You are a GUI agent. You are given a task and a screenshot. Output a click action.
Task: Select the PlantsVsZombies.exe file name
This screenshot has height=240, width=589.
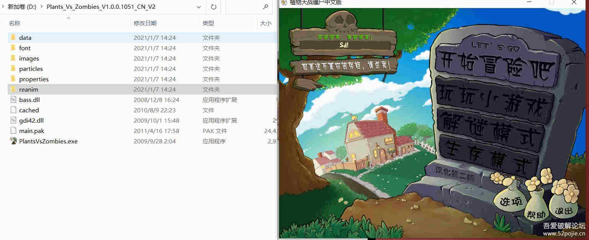[x=48, y=141]
